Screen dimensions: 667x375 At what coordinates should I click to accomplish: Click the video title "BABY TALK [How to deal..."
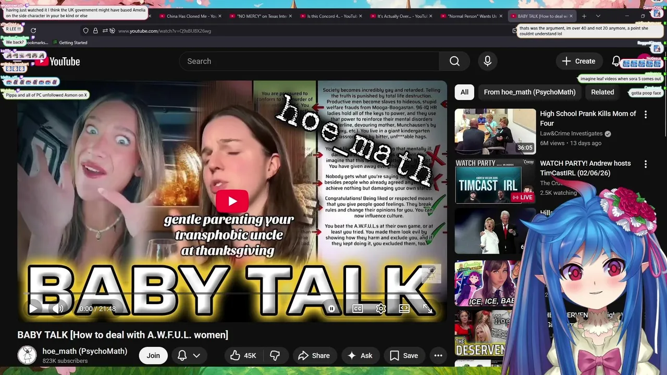[x=122, y=335]
